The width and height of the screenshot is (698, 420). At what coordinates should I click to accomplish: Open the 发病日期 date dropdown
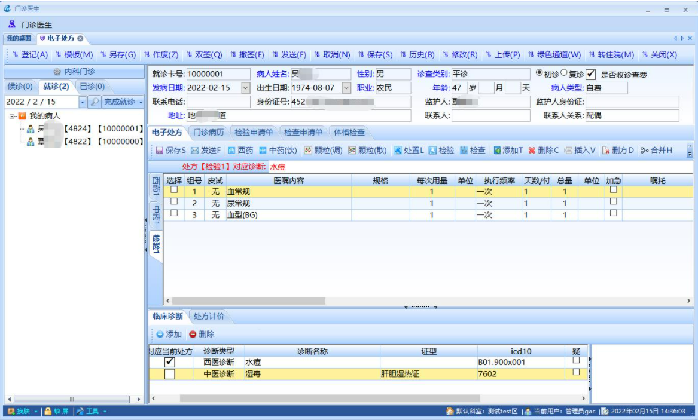[246, 88]
